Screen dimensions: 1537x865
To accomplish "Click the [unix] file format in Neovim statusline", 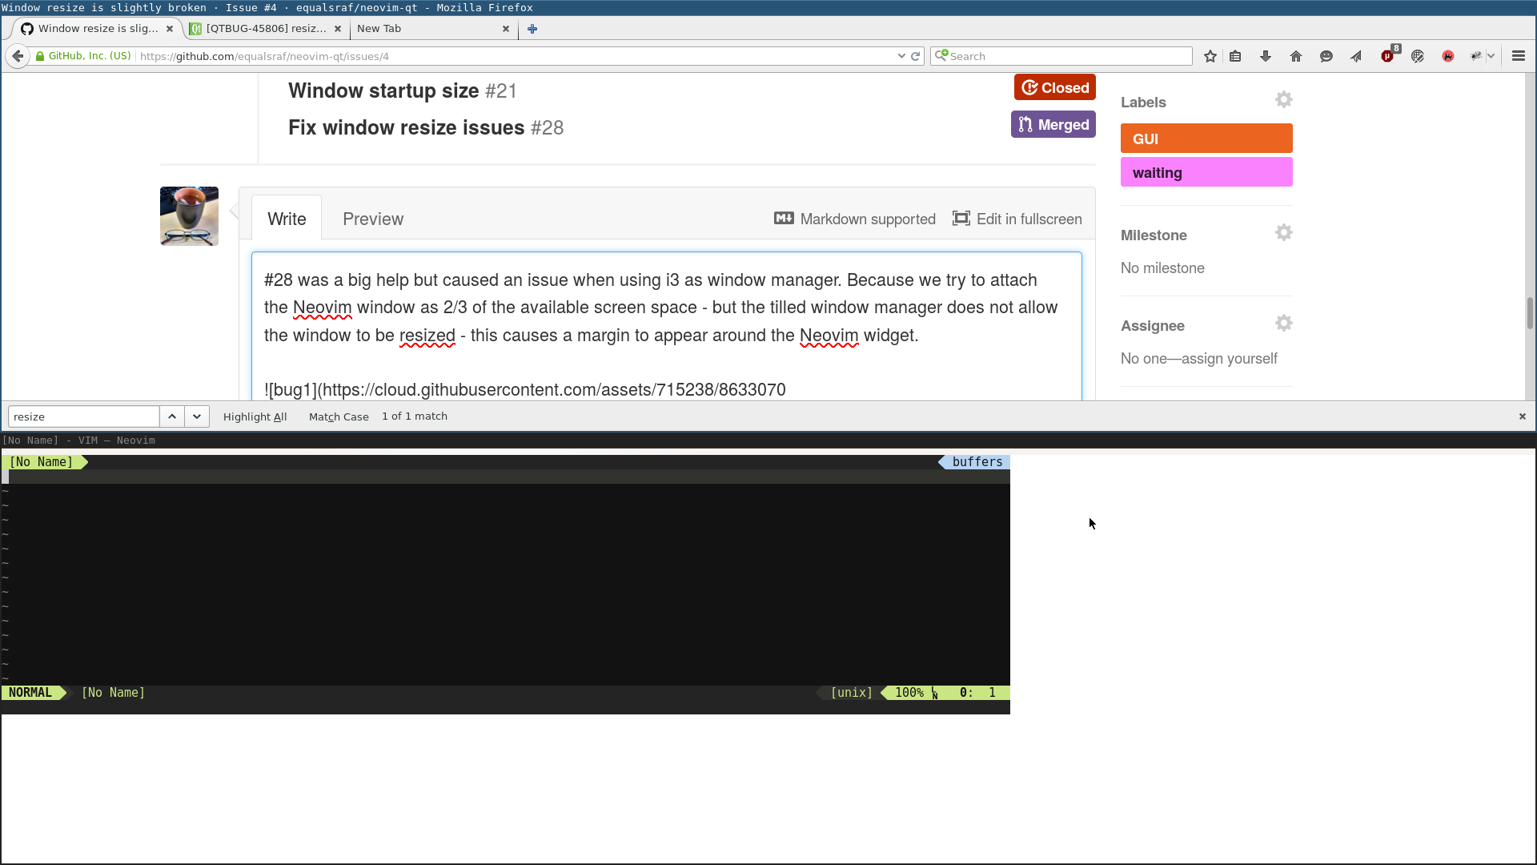I will (852, 693).
